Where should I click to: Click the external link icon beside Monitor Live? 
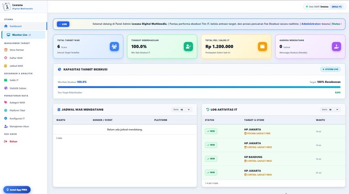(30, 35)
